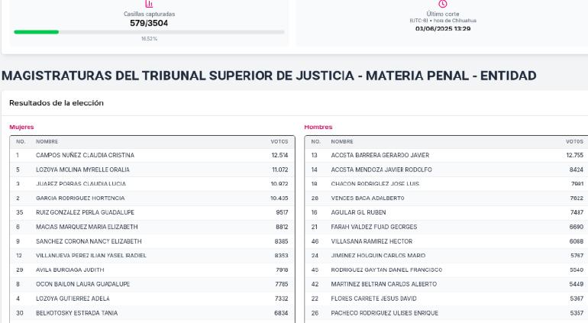The image size is (588, 323).
Task: Click the NO. column header in Mujeres table
Action: [x=21, y=142]
